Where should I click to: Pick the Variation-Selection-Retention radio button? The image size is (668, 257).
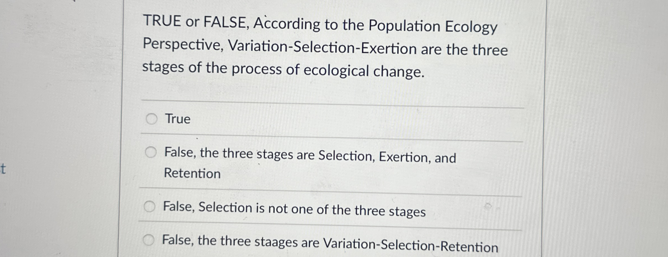(x=149, y=240)
